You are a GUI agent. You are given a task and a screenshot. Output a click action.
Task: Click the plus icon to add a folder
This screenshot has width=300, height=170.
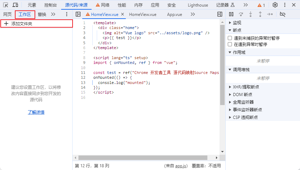(6, 23)
